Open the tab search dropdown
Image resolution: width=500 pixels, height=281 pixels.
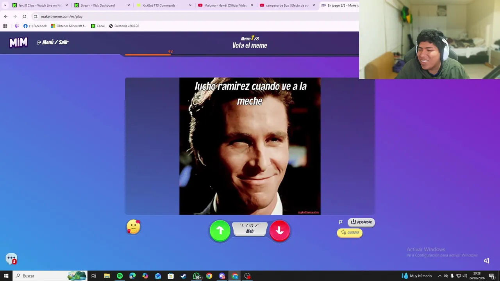tap(5, 5)
